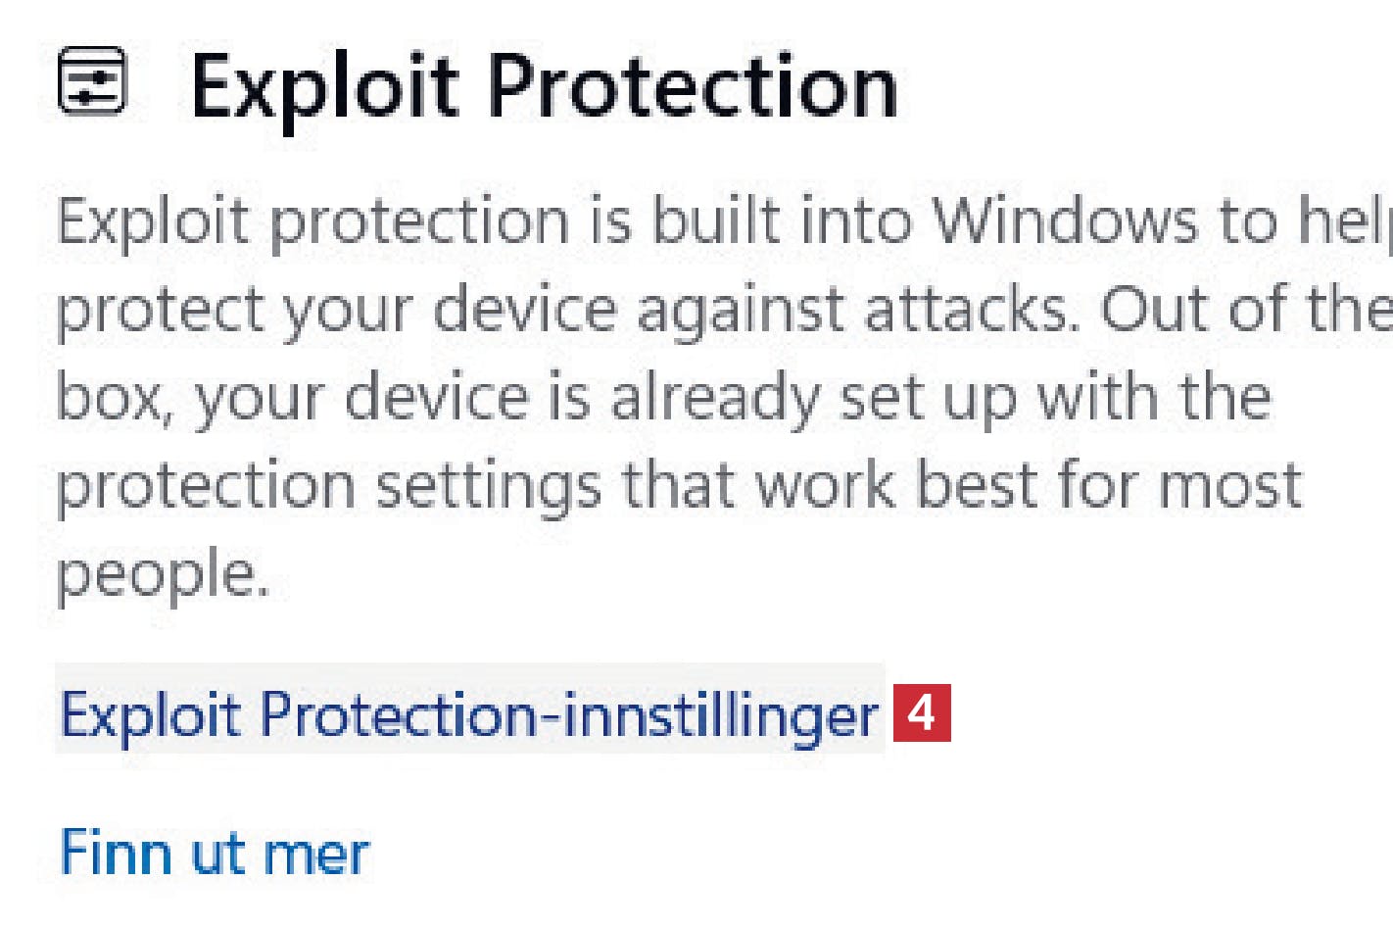Click the word "Protection" in the large heading
1393x929 pixels.
[692, 86]
